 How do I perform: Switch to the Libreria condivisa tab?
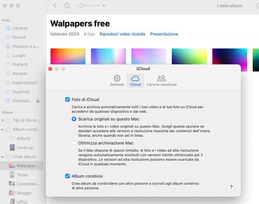(161, 81)
